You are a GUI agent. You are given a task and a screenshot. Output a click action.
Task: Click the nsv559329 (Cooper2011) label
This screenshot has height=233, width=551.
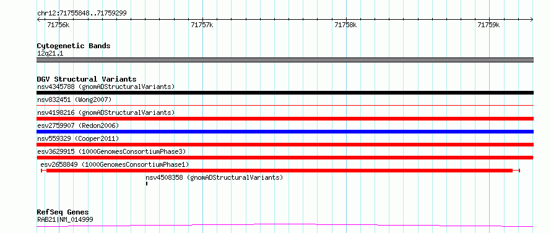[x=78, y=138]
